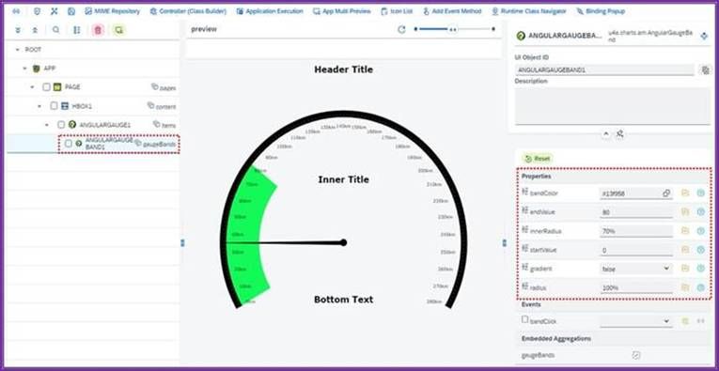Click the globe icon before MIME Repository
Image resolution: width=719 pixels, height=371 pixels.
71,11
